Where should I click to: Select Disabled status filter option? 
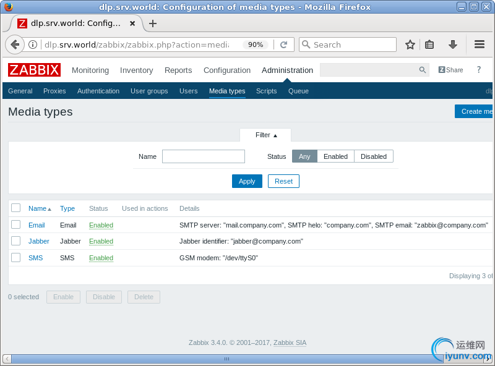point(374,156)
